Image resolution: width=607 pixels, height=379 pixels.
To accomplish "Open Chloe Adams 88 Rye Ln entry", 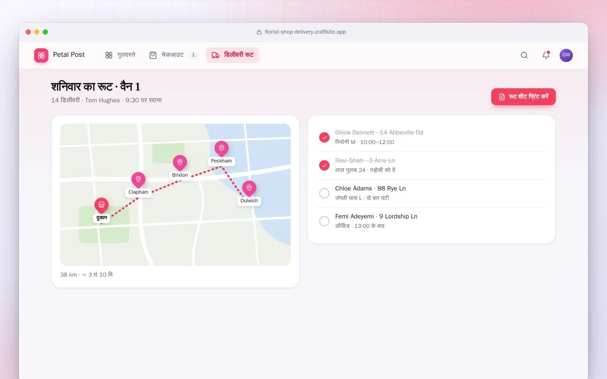I will point(432,193).
